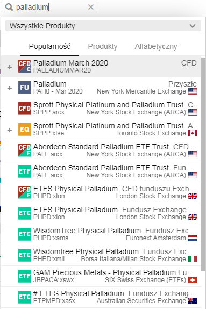Clear the palladium search text
206x309 pixels.
(91, 7)
